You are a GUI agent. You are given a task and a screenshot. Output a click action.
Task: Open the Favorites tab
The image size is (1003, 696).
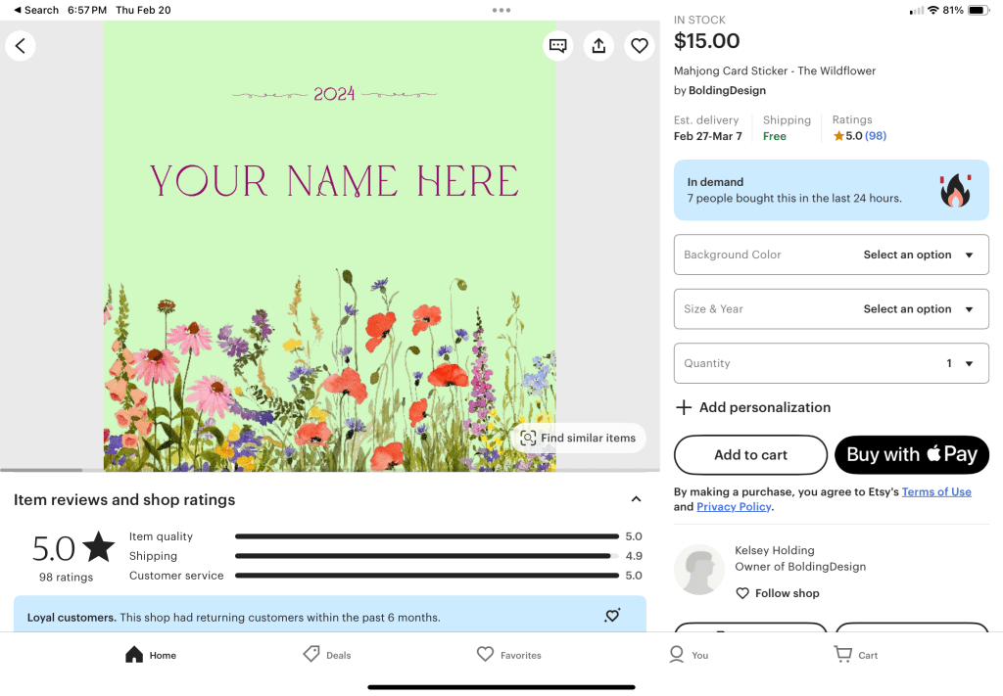click(x=508, y=655)
